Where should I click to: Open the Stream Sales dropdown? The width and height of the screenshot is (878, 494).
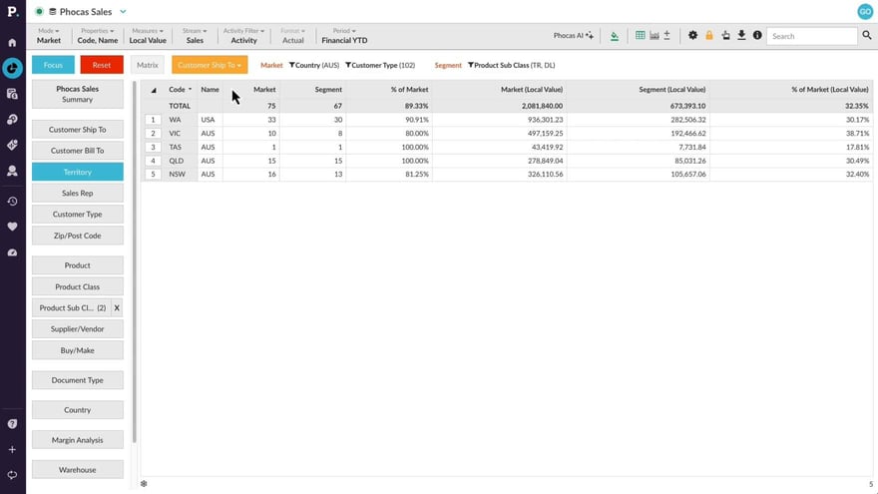(x=195, y=36)
